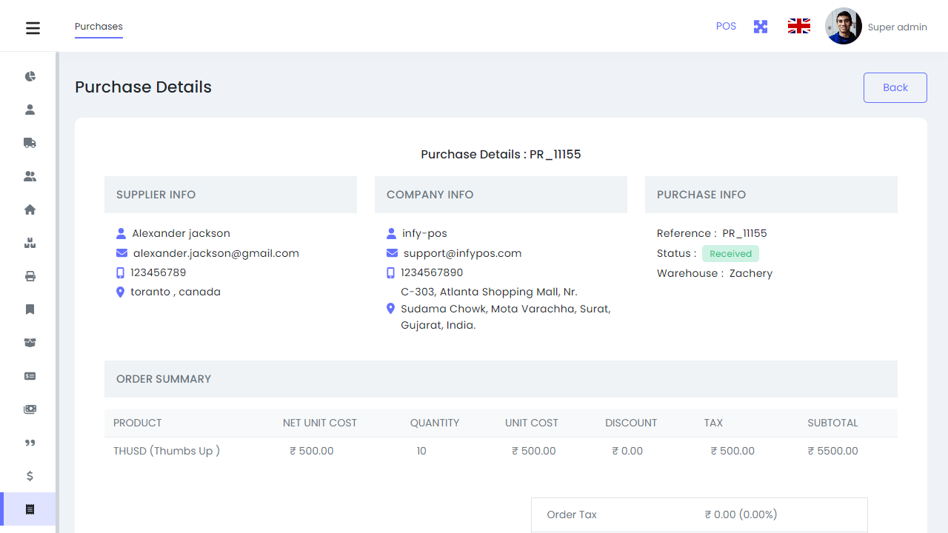The image size is (948, 533).
Task: Click the warehouse home icon
Action: (x=30, y=209)
